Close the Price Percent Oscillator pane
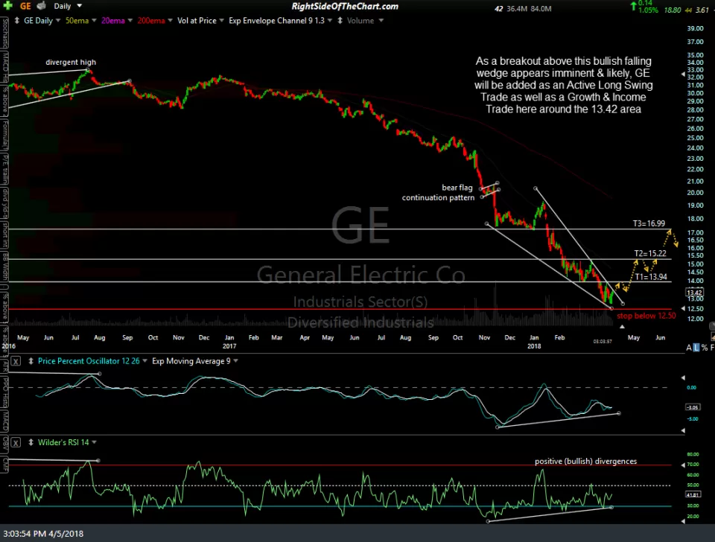 pos(16,362)
